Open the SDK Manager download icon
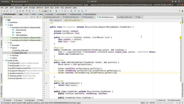Screen dimensions: 184x104 pyautogui.click(x=82, y=11)
